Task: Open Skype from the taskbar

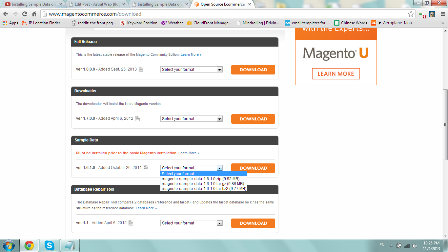Action: pos(50,245)
